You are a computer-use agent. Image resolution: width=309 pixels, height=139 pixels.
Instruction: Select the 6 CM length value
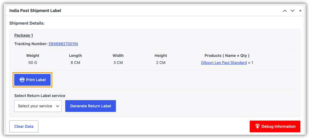pos(75,63)
